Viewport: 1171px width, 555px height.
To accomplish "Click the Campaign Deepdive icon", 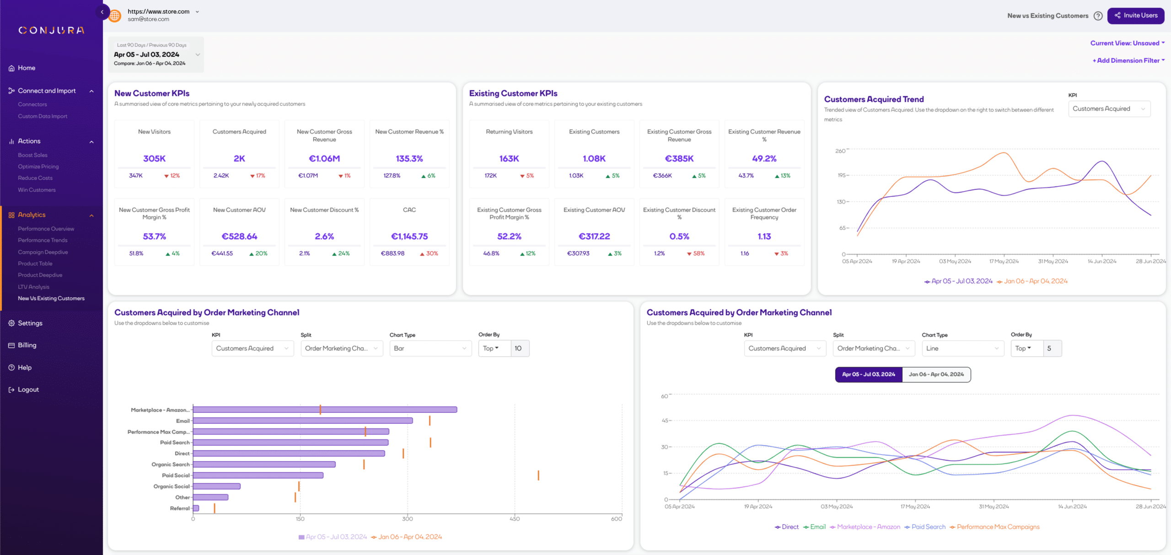I will pyautogui.click(x=43, y=252).
